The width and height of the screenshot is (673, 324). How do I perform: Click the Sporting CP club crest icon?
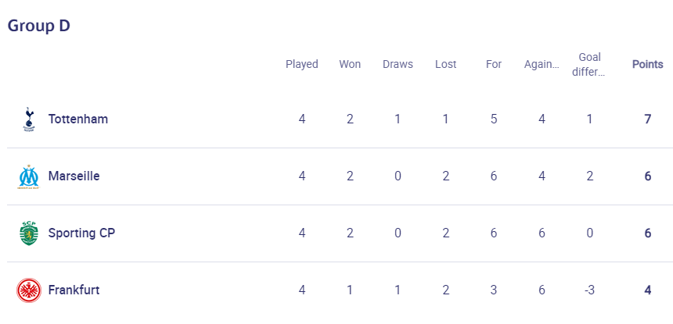coord(29,233)
